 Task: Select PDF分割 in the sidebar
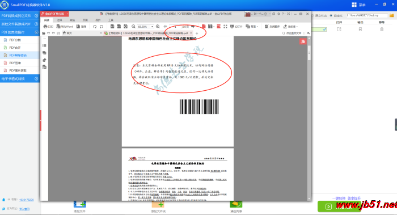(15, 40)
